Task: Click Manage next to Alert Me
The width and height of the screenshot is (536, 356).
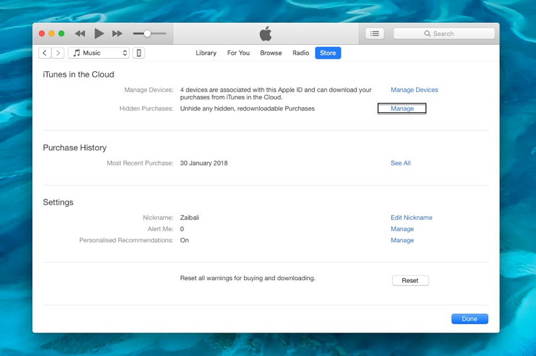Action: pos(402,229)
